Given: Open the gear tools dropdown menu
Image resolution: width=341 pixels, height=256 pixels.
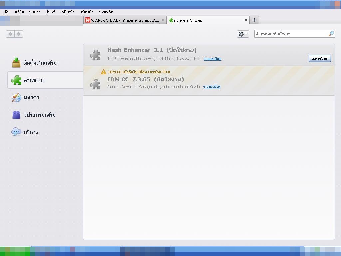Looking at the screenshot, I should (x=243, y=34).
